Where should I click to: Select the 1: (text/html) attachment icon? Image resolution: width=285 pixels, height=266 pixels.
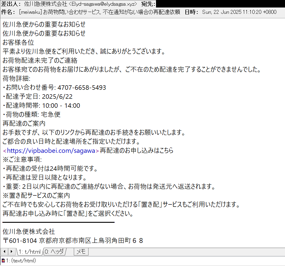(x=3, y=261)
